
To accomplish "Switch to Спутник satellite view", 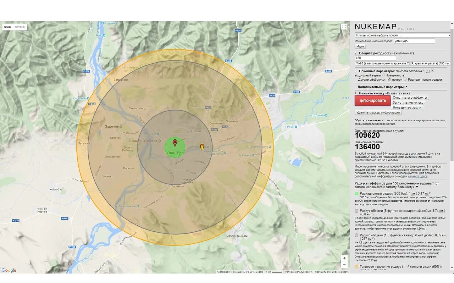I will click(20, 27).
